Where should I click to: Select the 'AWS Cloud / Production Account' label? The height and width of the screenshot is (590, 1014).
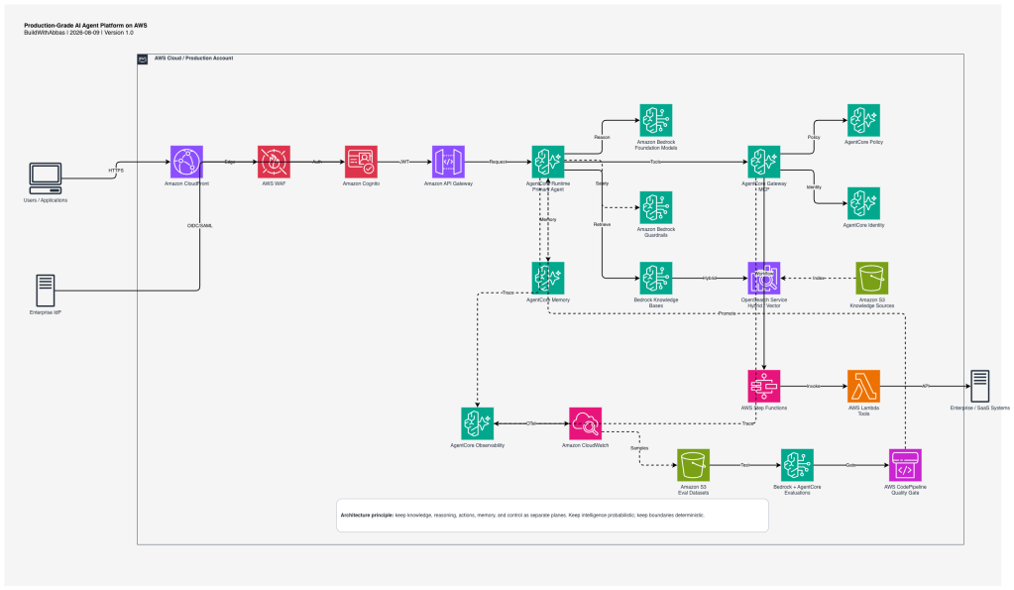(193, 59)
